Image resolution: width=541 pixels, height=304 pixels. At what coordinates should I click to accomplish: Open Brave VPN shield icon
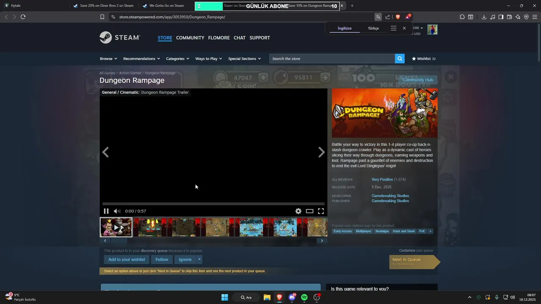pyautogui.click(x=526, y=17)
